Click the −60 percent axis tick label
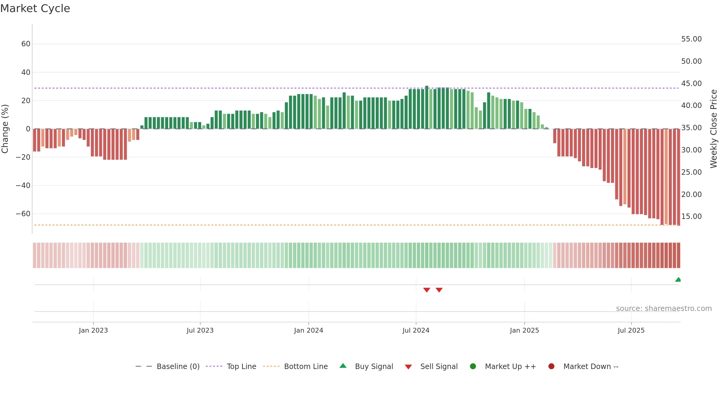Image resolution: width=722 pixels, height=406 pixels. [23, 214]
